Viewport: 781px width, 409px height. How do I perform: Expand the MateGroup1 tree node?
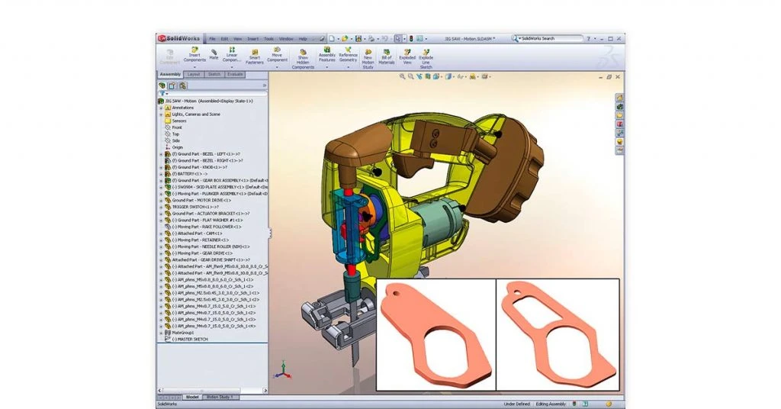tap(161, 333)
